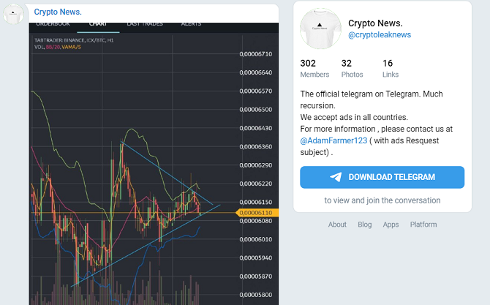The width and height of the screenshot is (490, 305).
Task: Select the 32 Photos count
Action: point(352,69)
